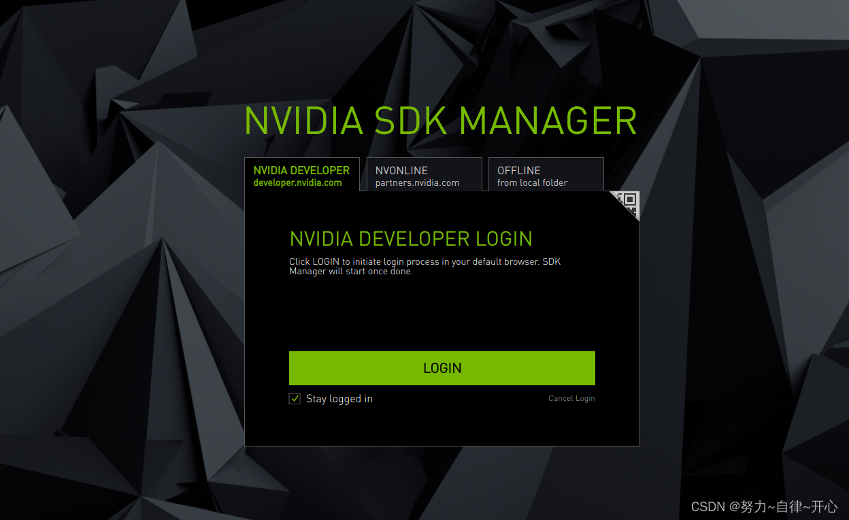Click the NVIDIA SDK MANAGER title

point(441,121)
